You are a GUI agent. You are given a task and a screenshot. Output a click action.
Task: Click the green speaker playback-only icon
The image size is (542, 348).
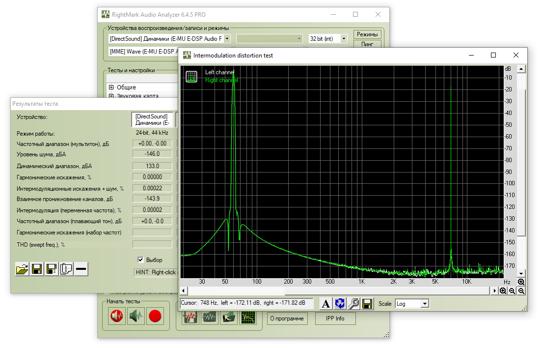pos(136,316)
